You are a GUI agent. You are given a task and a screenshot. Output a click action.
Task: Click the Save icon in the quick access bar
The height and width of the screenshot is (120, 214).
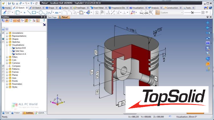pyautogui.click(x=9, y=3)
